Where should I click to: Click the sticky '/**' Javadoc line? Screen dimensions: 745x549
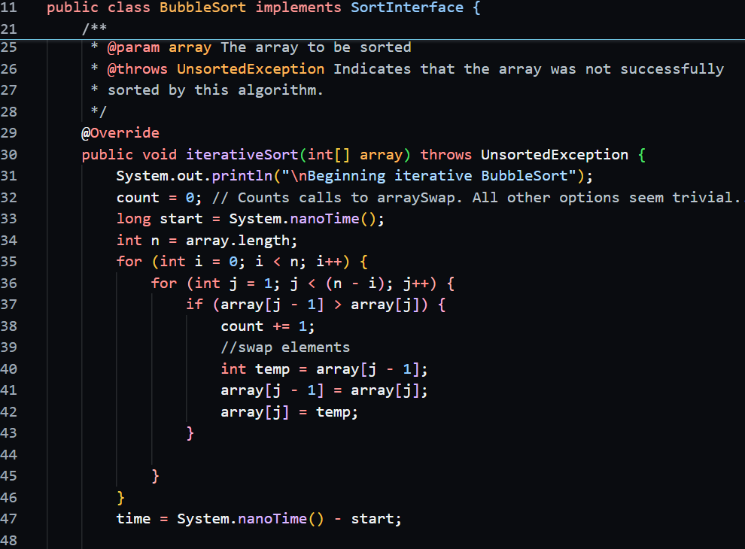point(95,29)
